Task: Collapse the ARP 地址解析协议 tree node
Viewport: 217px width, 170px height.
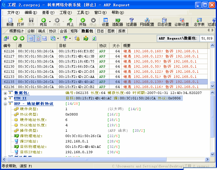Action: pyautogui.click(x=5, y=104)
